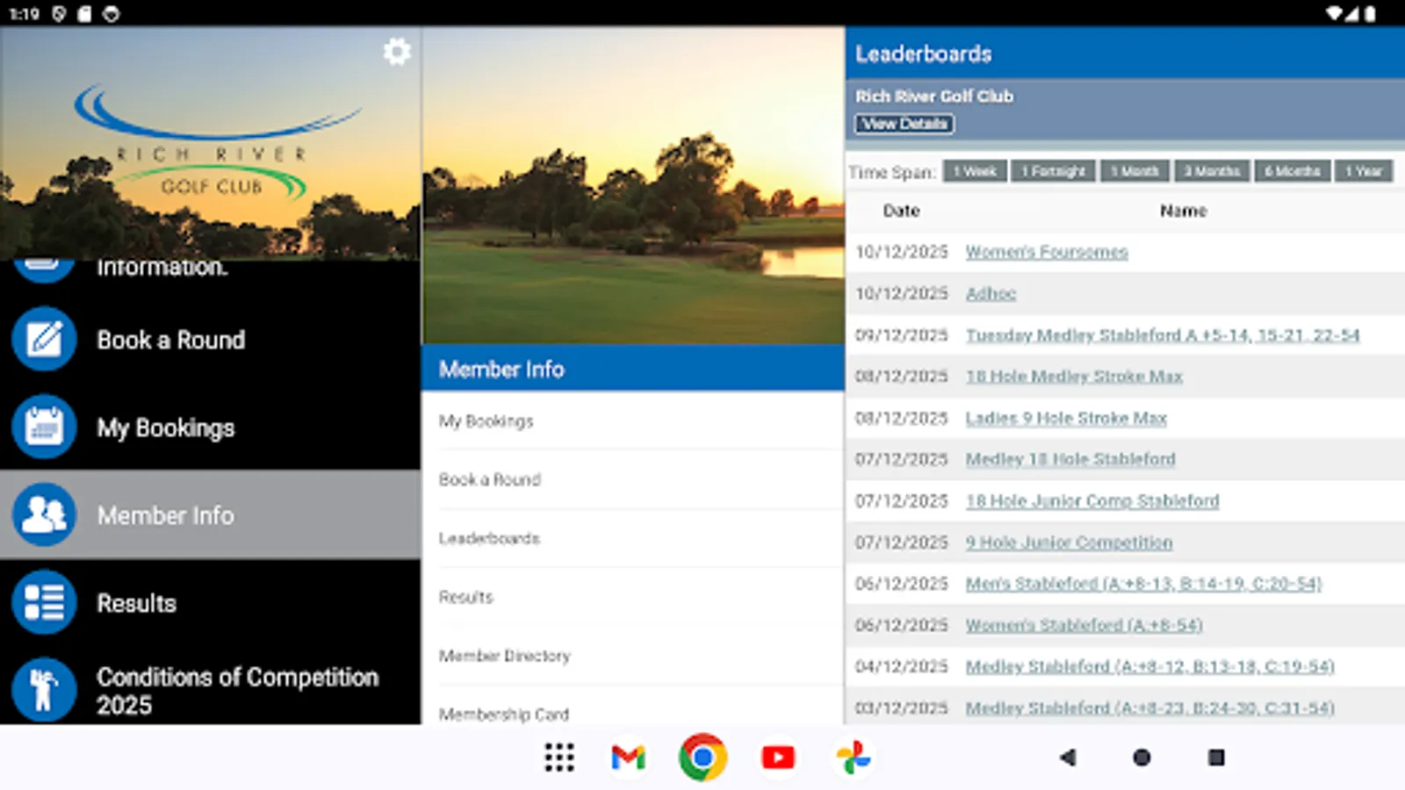The image size is (1405, 790).
Task: Select the Book a Round pencil icon
Action: click(x=43, y=339)
